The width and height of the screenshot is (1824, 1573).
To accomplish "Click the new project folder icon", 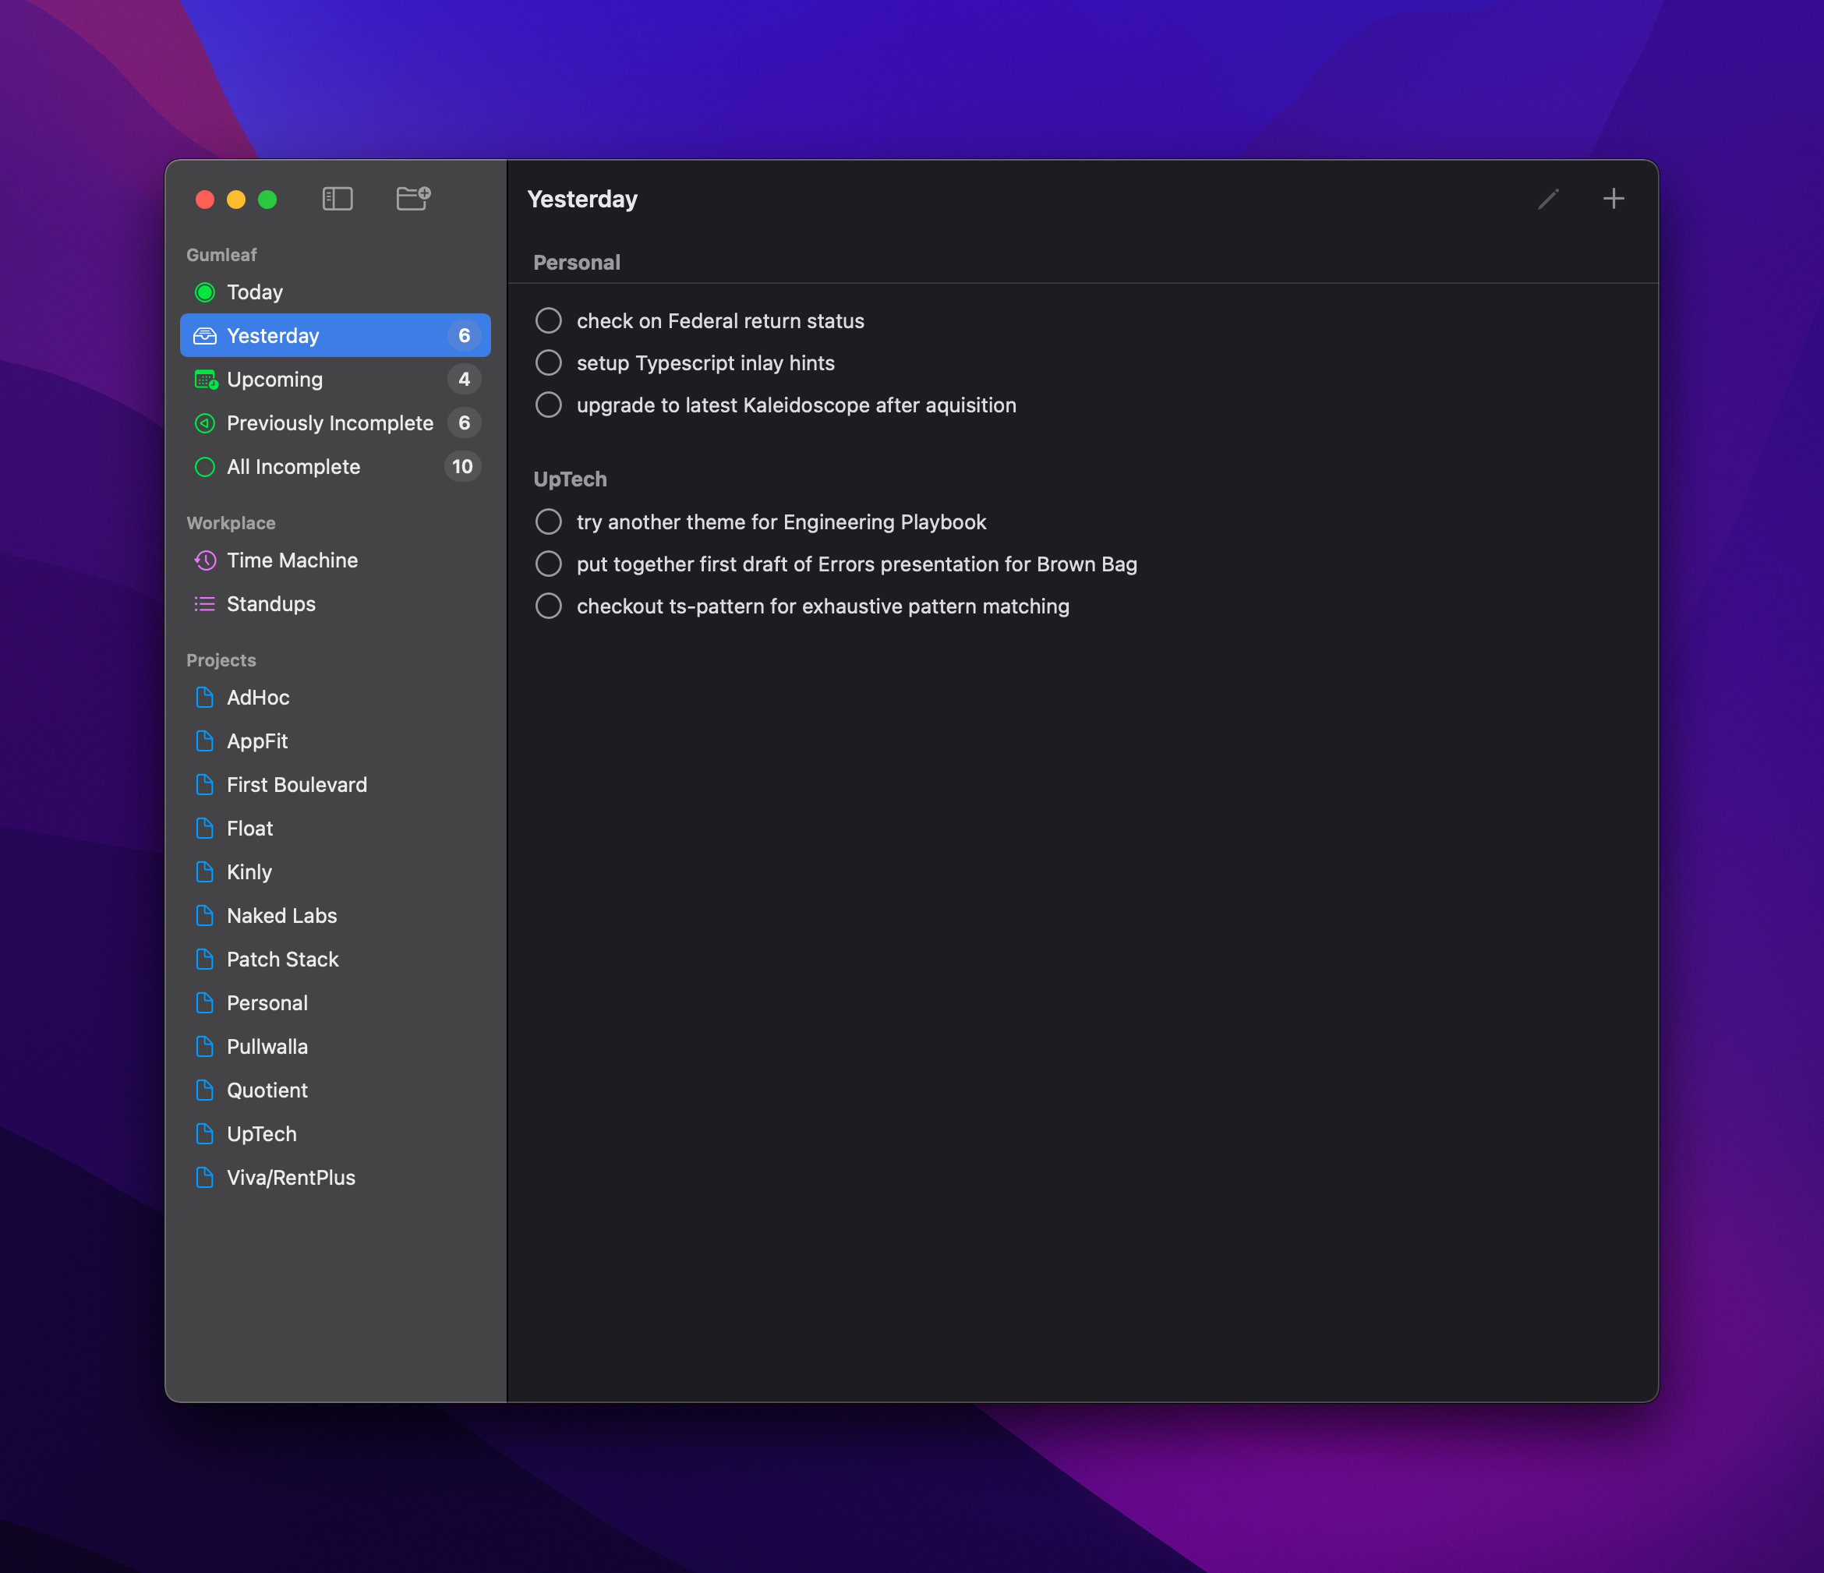I will tap(413, 198).
